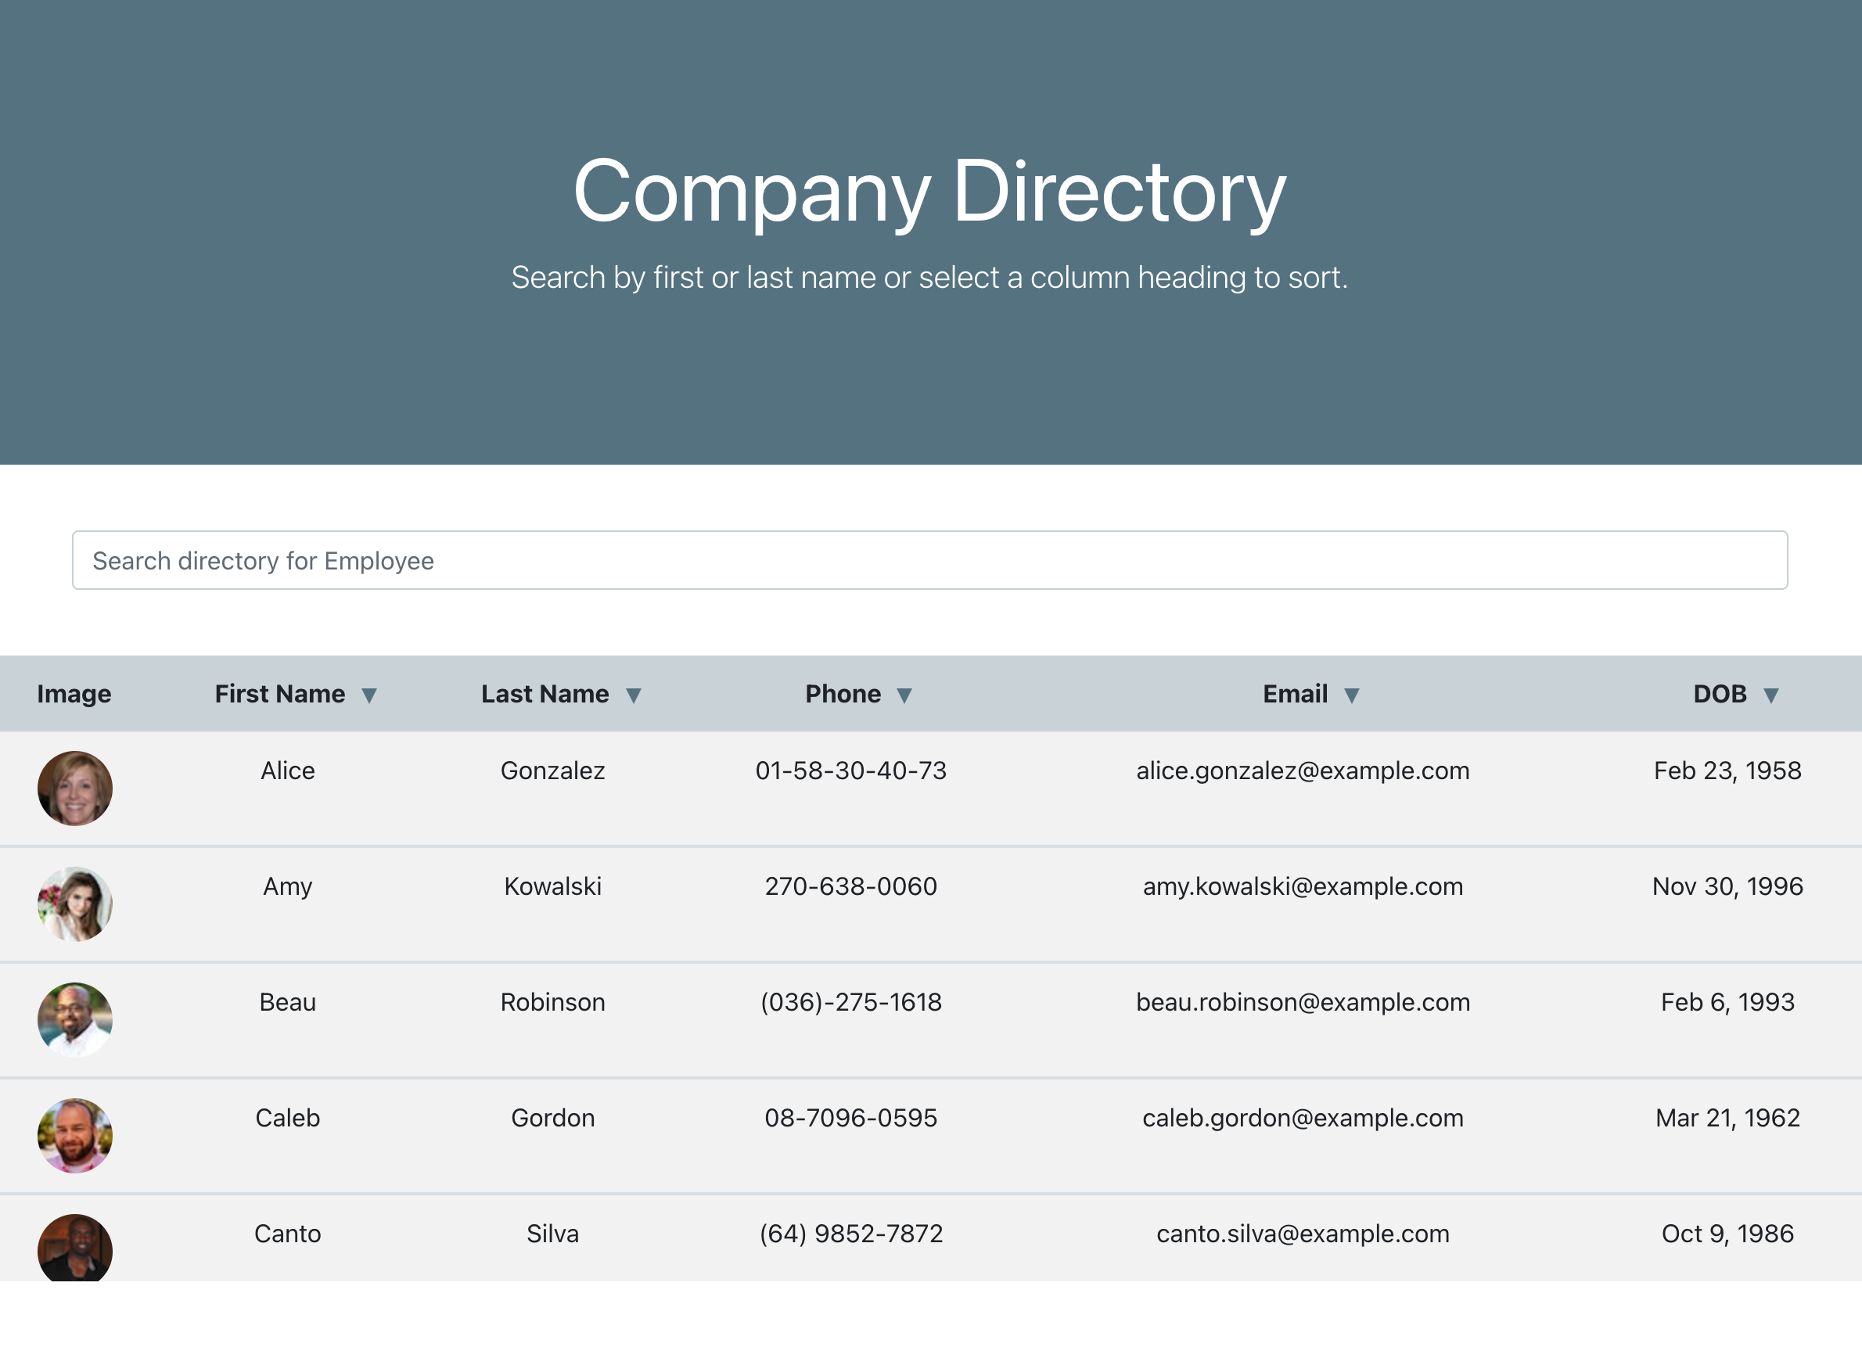1862x1358 pixels.
Task: Select the DOB column heading
Action: (x=1720, y=694)
